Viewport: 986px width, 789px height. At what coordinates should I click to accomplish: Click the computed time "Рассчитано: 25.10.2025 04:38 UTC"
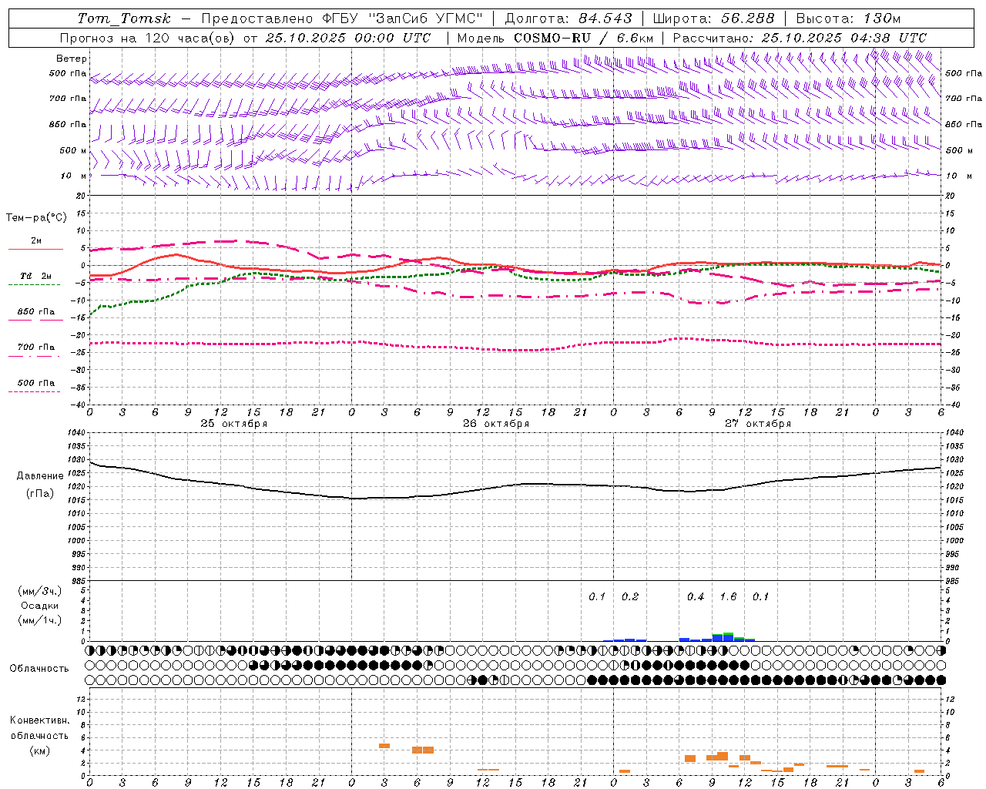pos(800,38)
